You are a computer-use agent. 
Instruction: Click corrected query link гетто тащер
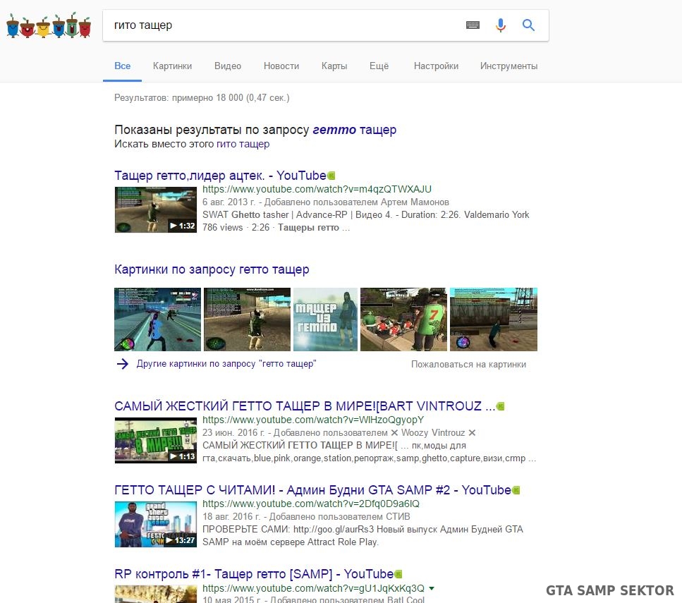[355, 130]
